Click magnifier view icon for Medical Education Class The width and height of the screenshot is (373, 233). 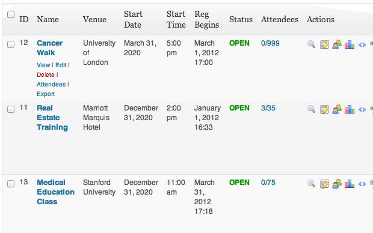[311, 183]
